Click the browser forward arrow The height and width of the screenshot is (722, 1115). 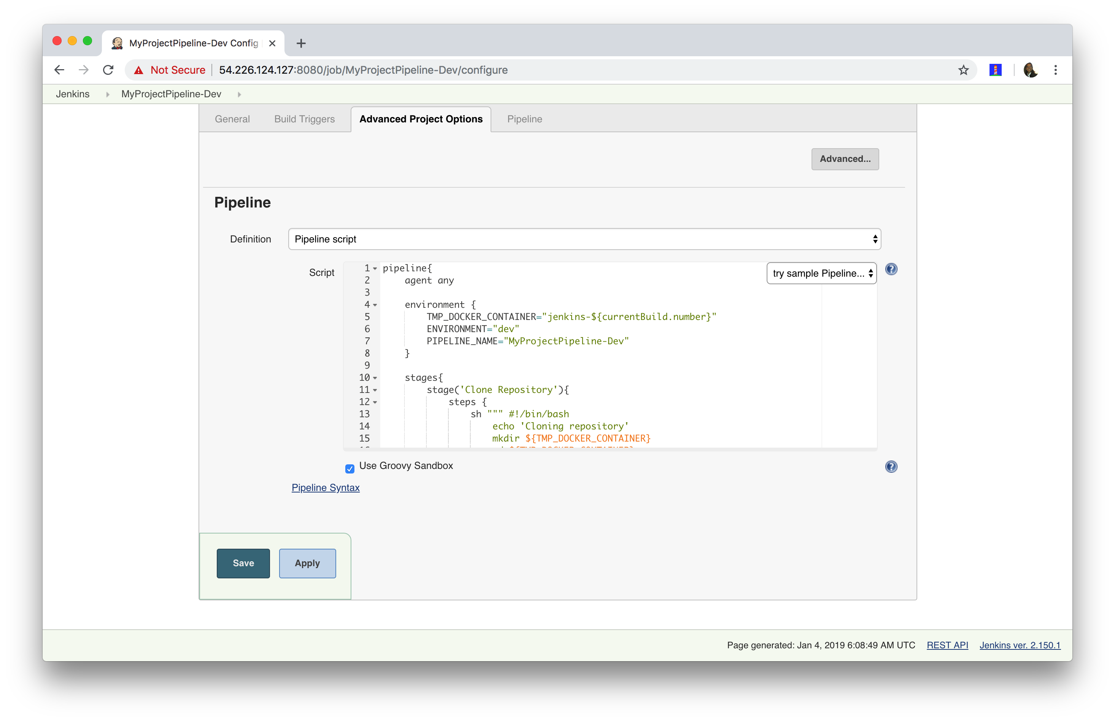pyautogui.click(x=83, y=70)
